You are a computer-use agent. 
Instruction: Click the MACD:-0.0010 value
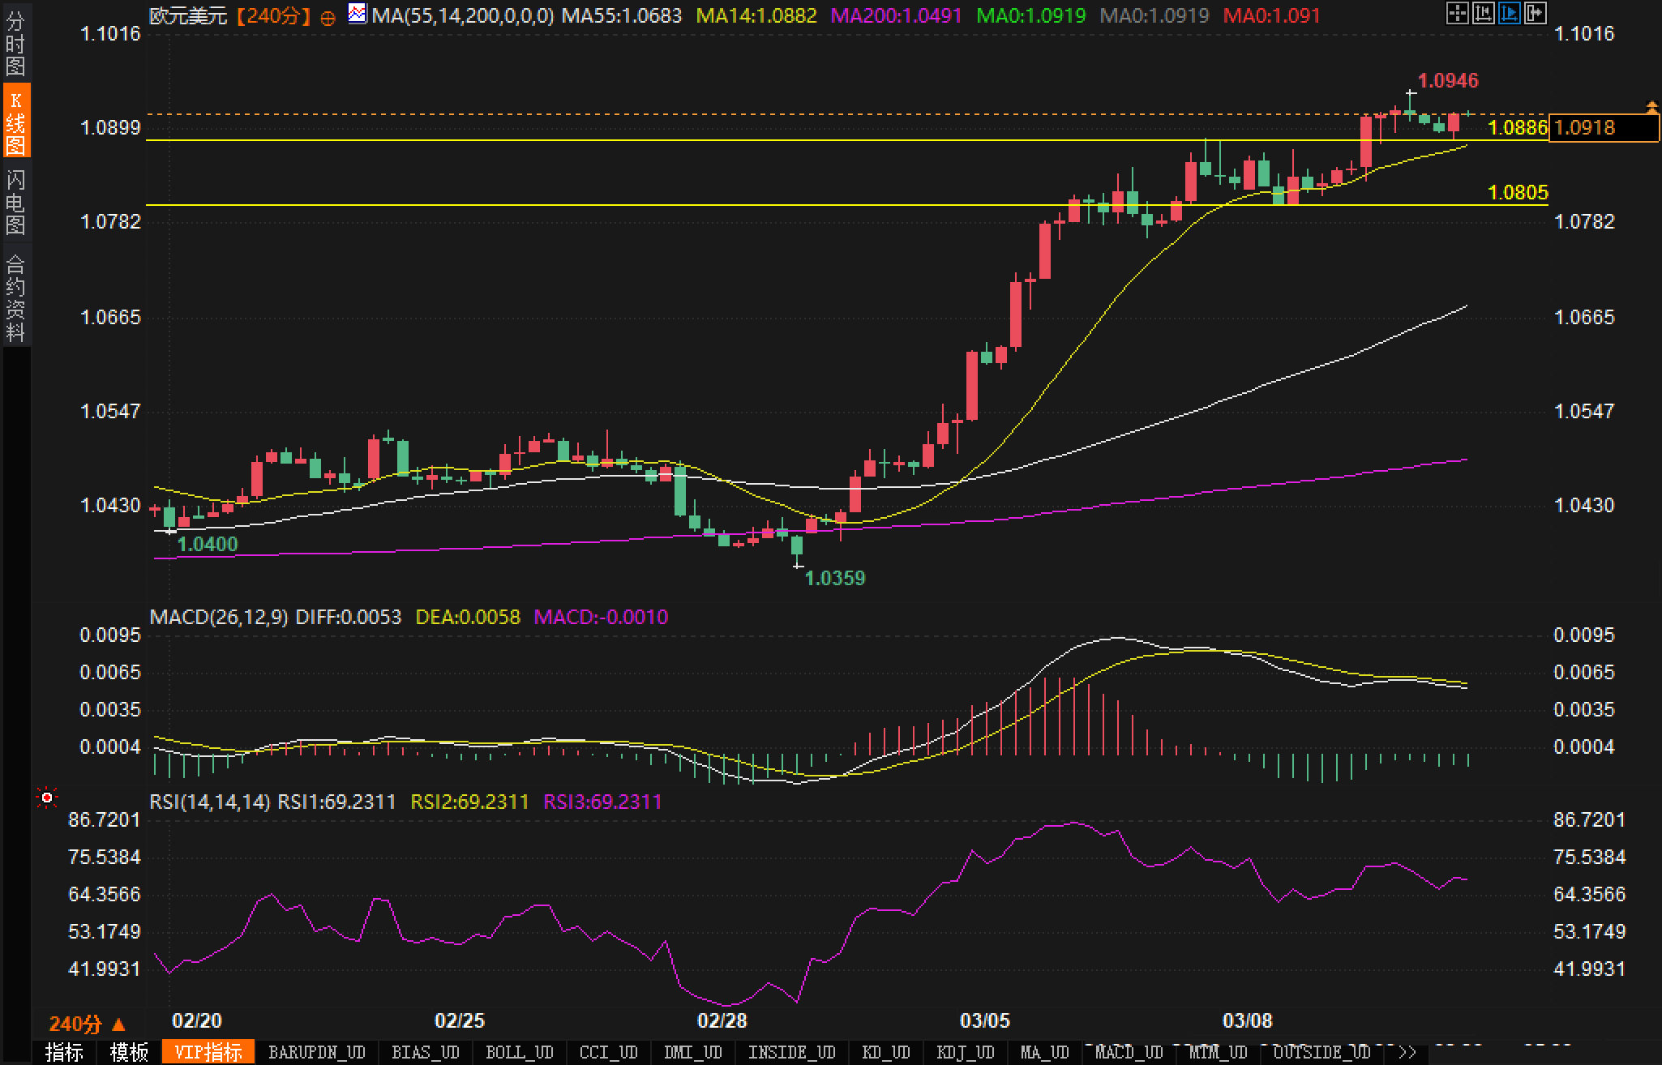click(x=601, y=617)
